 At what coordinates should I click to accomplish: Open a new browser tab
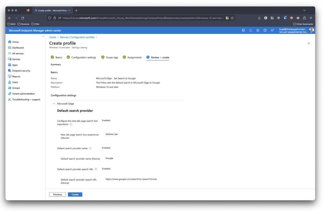pos(76,10)
